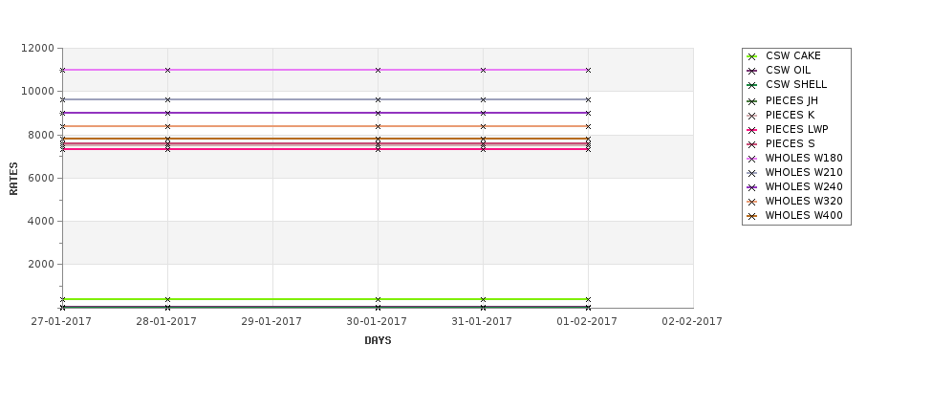Click the WHOLES W400 legend marker icon
Viewport: 932px width, 410px height.
pos(752,216)
